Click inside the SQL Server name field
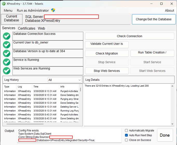Viewport: 177px width, 145px height. click(x=71, y=17)
